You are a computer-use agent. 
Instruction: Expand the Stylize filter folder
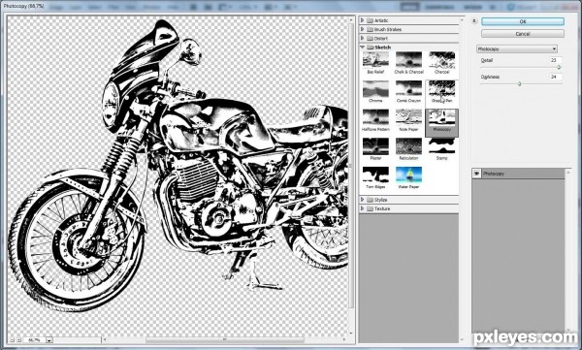tap(362, 200)
